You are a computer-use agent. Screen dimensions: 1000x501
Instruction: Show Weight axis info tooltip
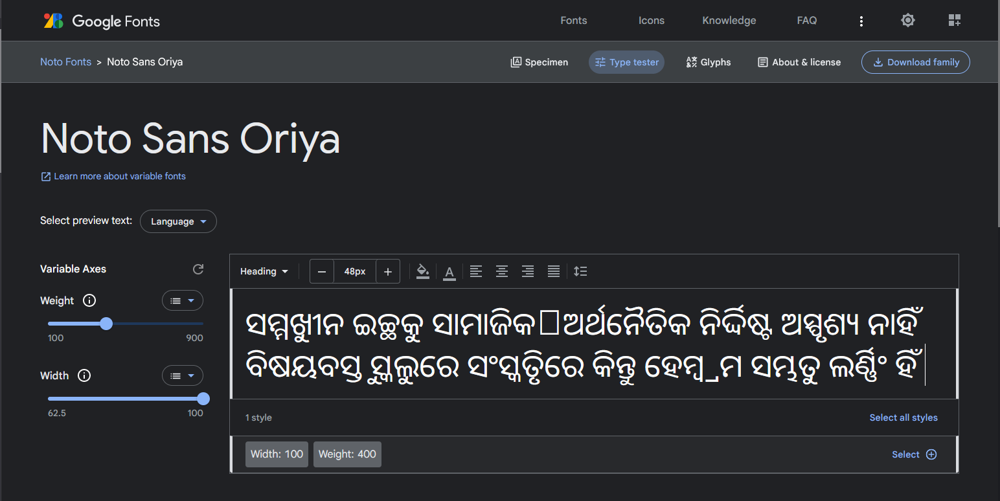pyautogui.click(x=90, y=301)
